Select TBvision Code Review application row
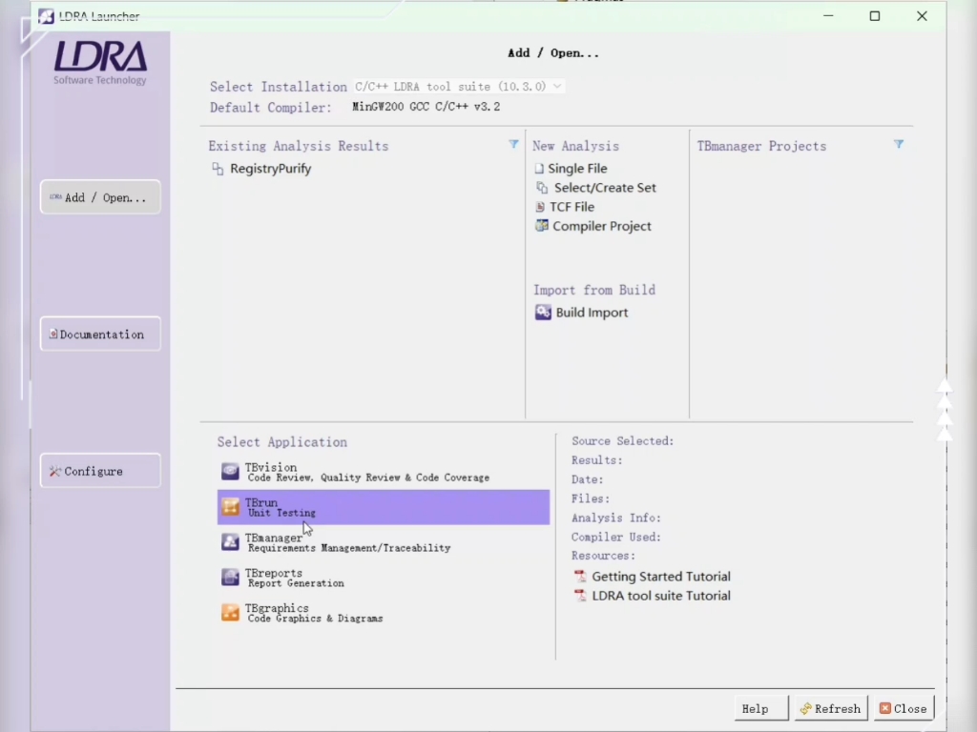The width and height of the screenshot is (977, 732). click(384, 472)
